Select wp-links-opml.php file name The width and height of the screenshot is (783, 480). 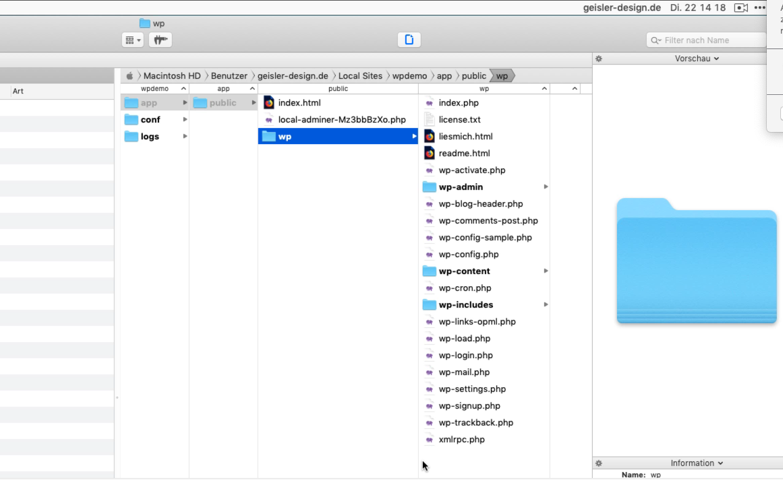[477, 322]
